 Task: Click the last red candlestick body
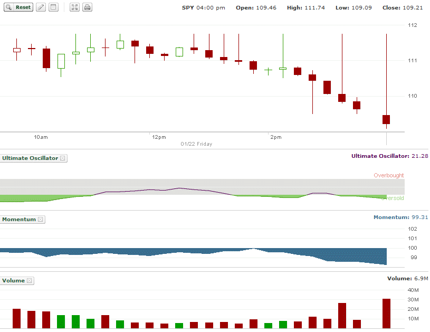(x=386, y=120)
